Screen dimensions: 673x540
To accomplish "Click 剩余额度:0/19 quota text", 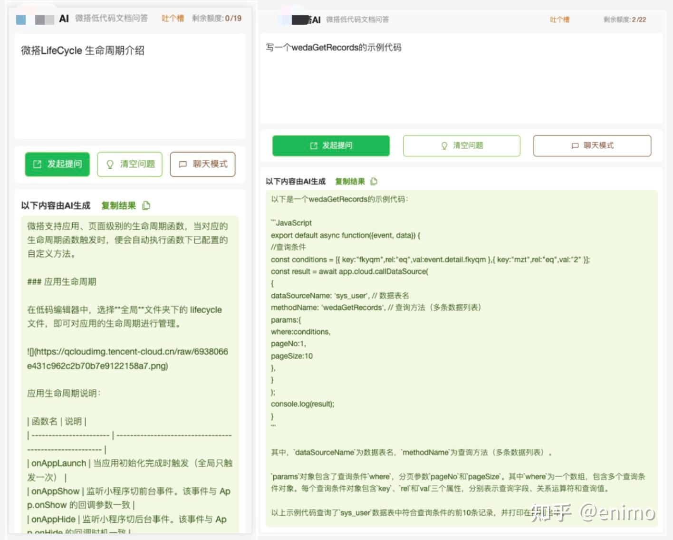I will coord(217,19).
